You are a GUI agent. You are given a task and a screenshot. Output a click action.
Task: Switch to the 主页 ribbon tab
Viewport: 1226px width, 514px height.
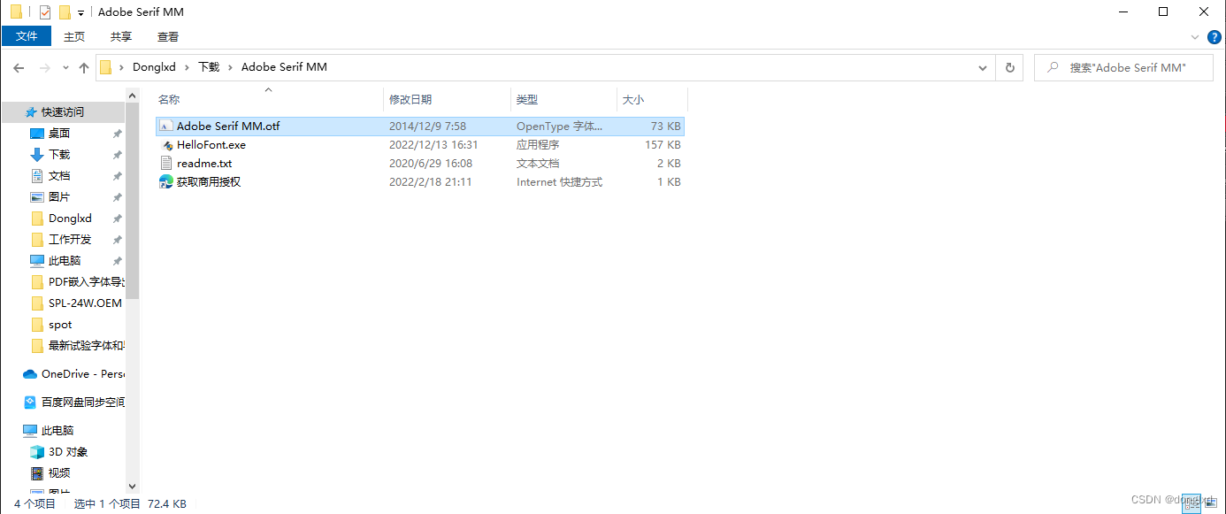pyautogui.click(x=74, y=36)
